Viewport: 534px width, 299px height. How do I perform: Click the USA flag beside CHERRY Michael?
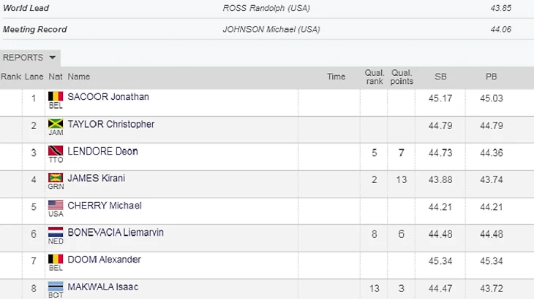(56, 205)
